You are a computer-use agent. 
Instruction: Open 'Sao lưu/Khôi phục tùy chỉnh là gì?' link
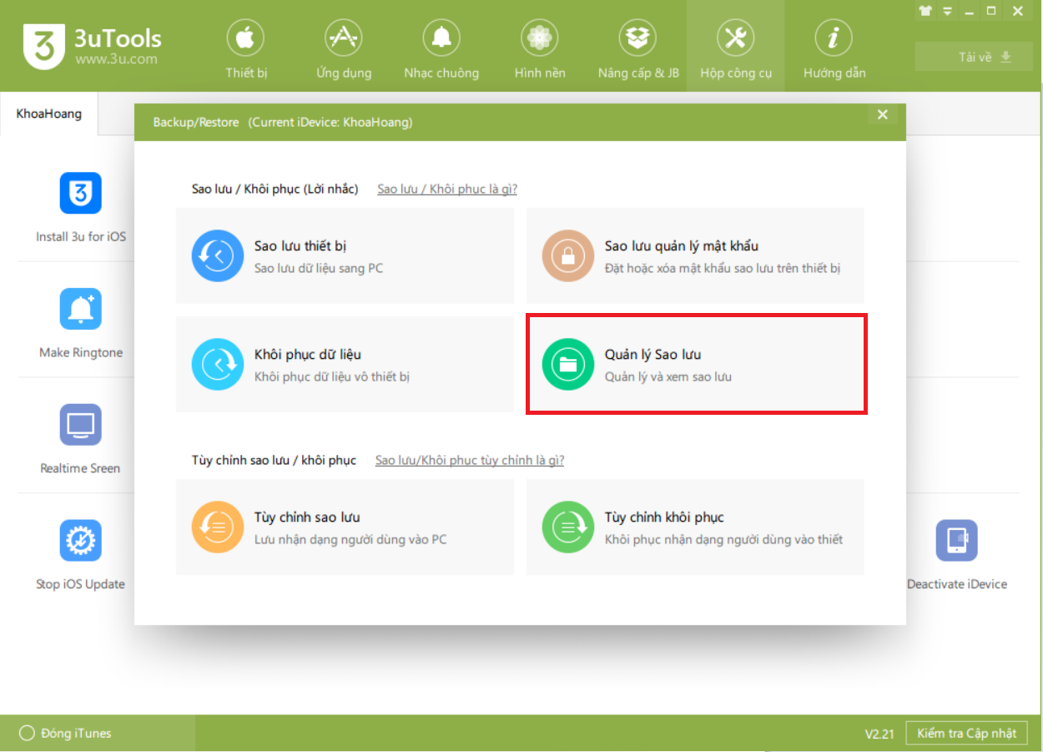pyautogui.click(x=470, y=461)
